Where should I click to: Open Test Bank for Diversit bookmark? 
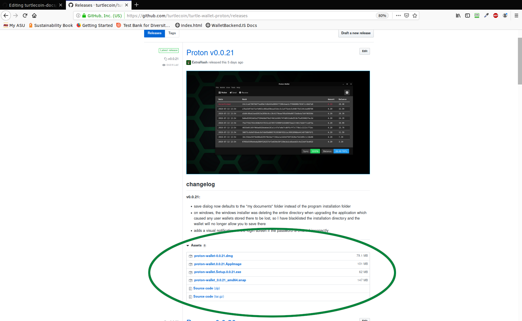(143, 25)
